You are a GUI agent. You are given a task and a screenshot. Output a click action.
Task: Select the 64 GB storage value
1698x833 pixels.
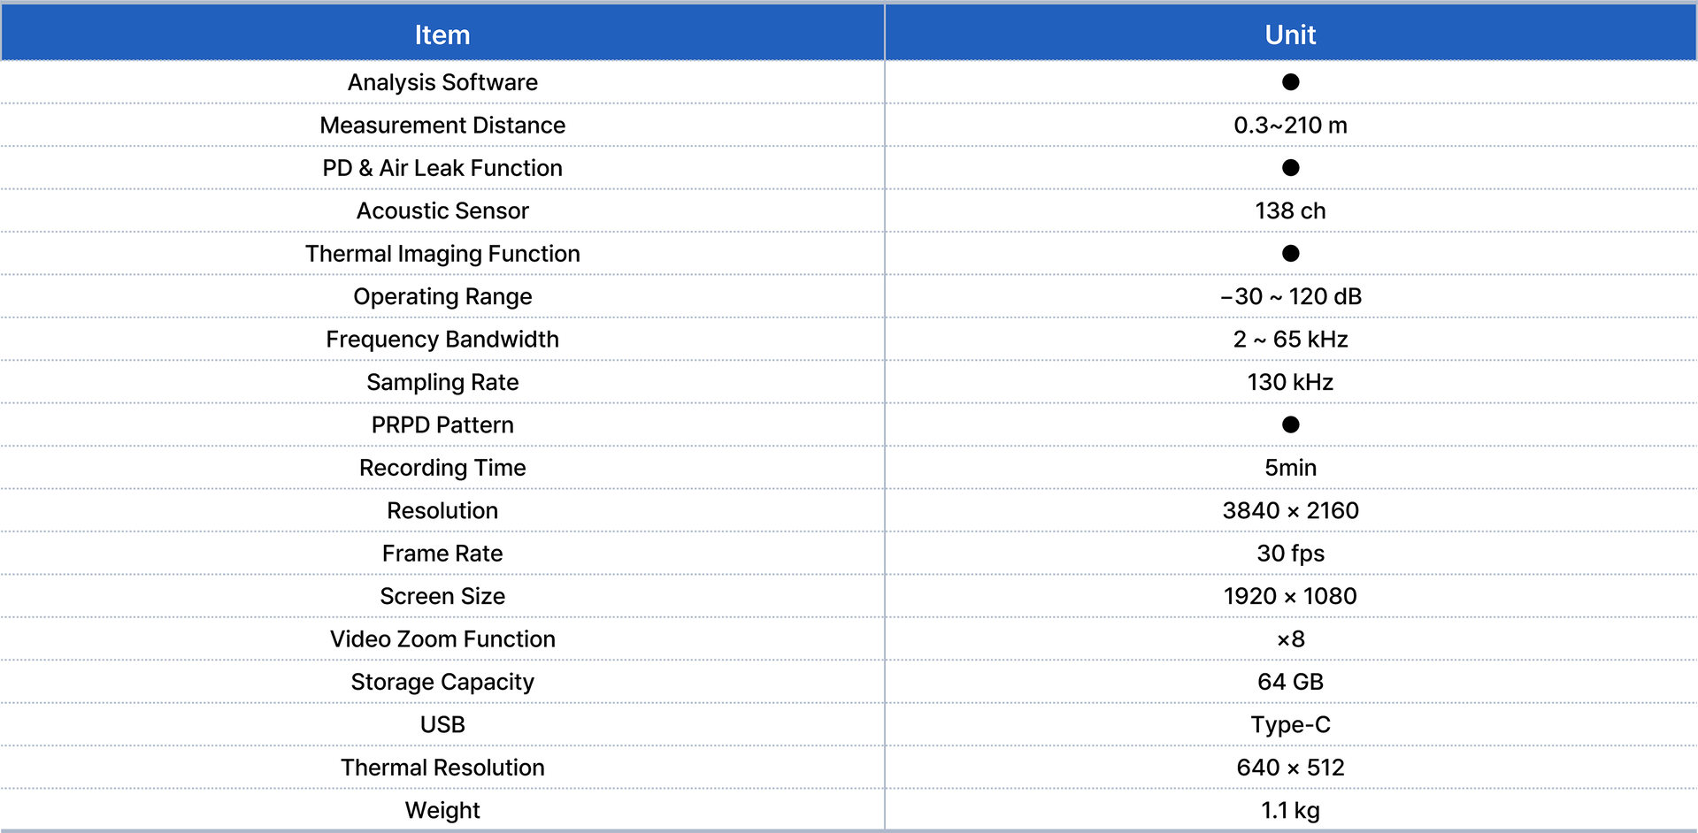pos(1290,682)
